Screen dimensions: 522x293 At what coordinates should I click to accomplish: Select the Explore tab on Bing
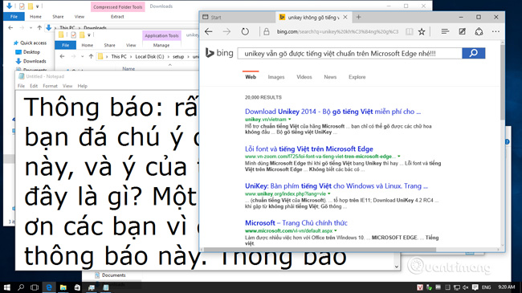pyautogui.click(x=357, y=77)
